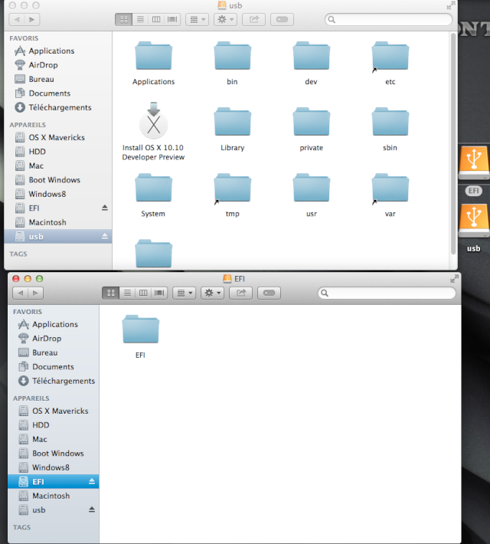This screenshot has height=544, width=490.
Task: Open the System folder
Action: coord(153,188)
